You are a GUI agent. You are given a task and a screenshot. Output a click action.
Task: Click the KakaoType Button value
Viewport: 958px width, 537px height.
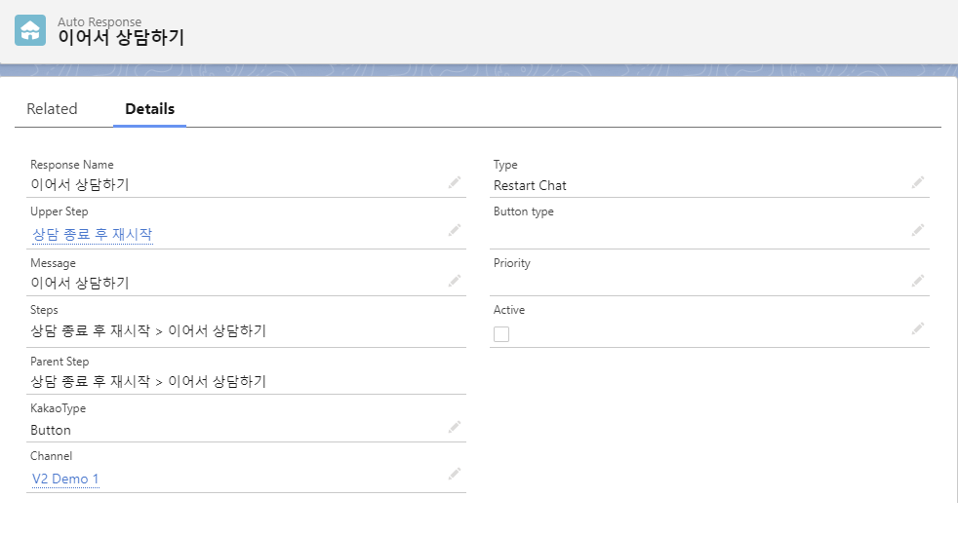[51, 430]
